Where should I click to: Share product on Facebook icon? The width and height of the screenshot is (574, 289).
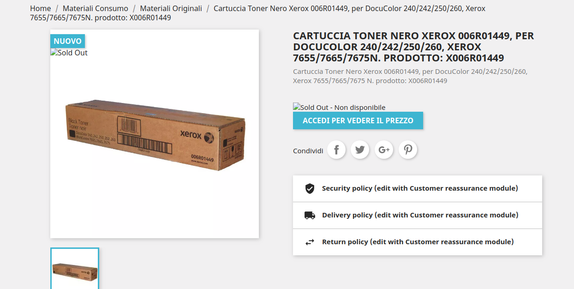(336, 150)
